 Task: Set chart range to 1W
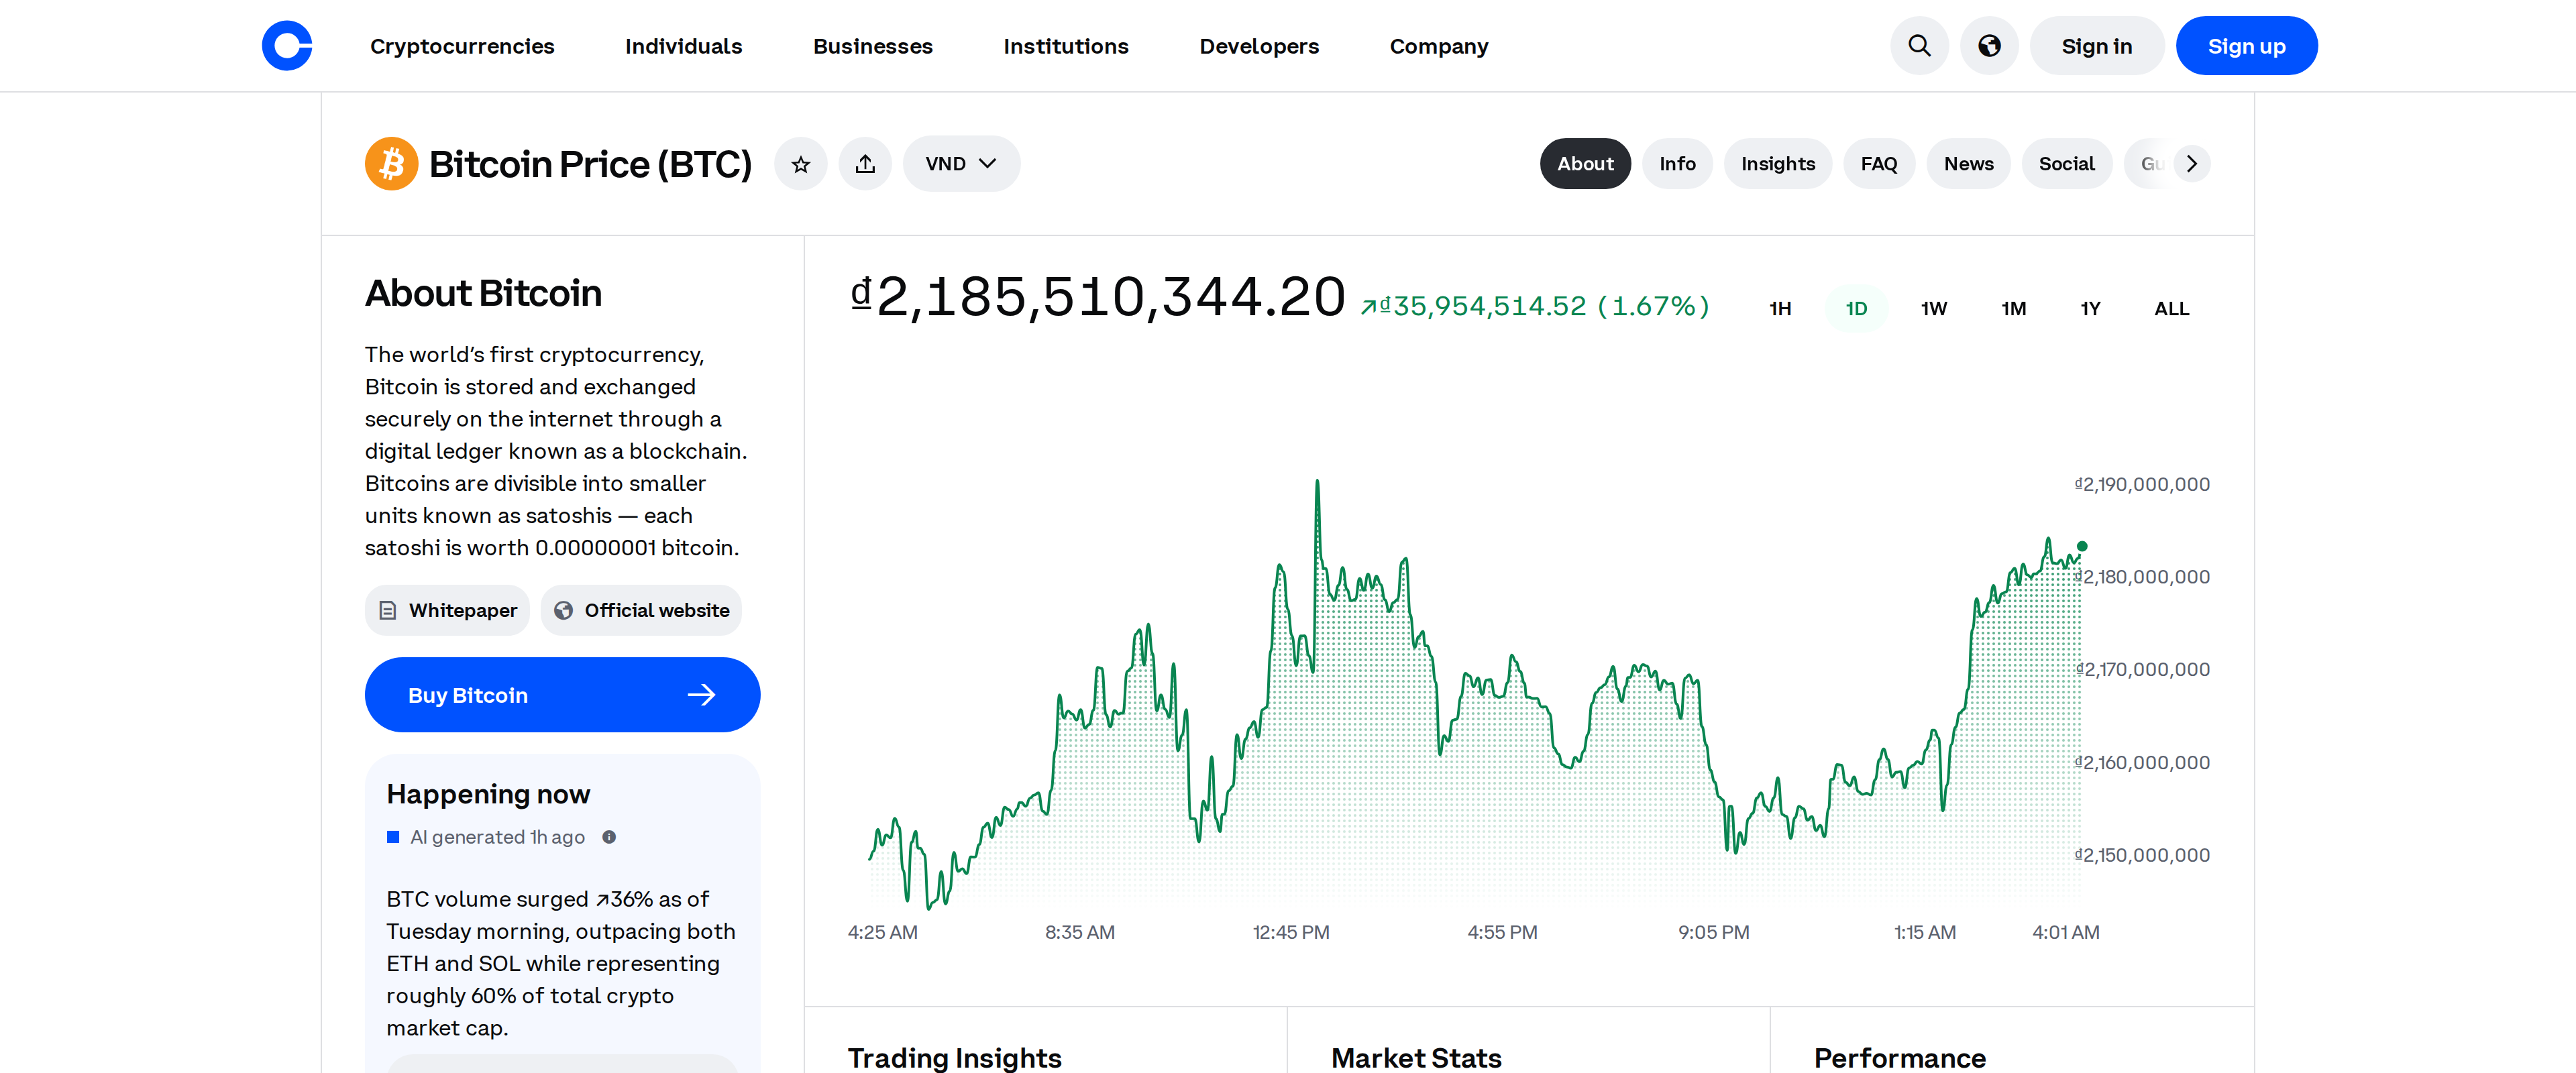coord(1934,309)
